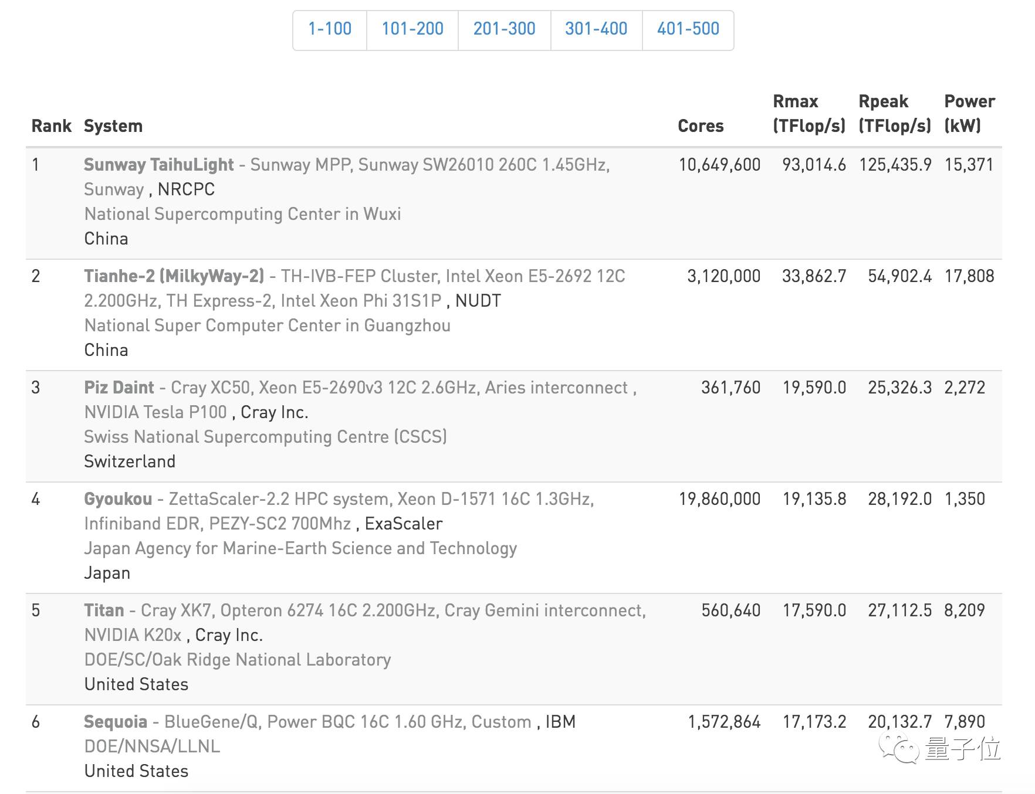The width and height of the screenshot is (1035, 794).
Task: Open National Super Computer Center in Guangzhou link
Action: pyautogui.click(x=268, y=325)
